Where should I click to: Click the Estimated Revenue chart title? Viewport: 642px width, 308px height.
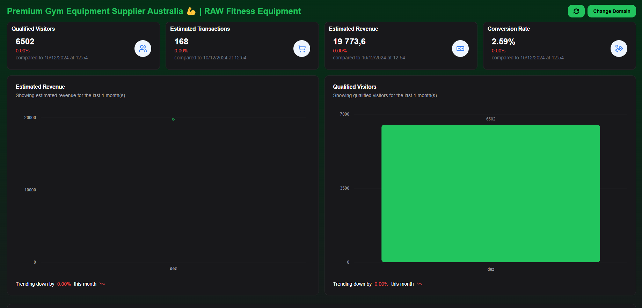tap(40, 87)
